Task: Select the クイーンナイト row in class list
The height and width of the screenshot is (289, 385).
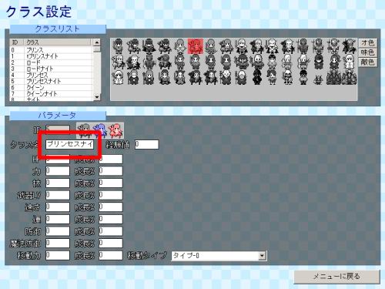Action: 51,94
